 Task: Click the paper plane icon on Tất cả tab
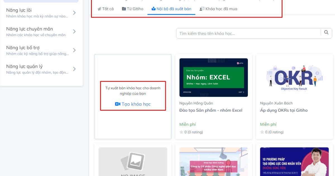click(99, 9)
